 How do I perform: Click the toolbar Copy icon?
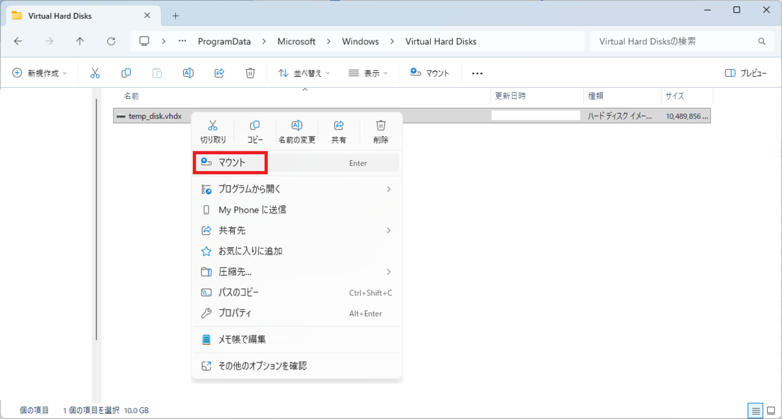coord(126,73)
